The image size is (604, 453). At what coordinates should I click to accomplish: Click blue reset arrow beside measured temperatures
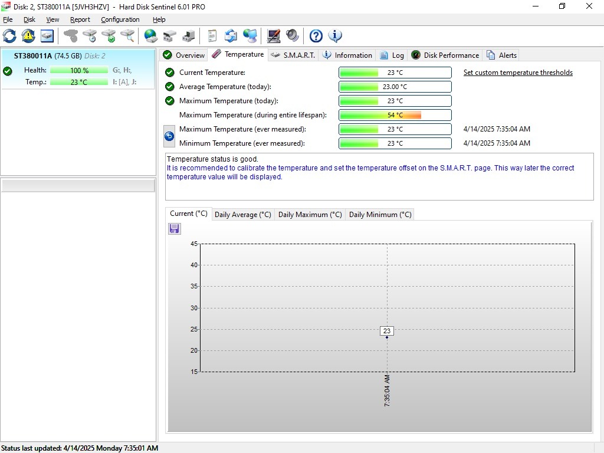tap(169, 136)
